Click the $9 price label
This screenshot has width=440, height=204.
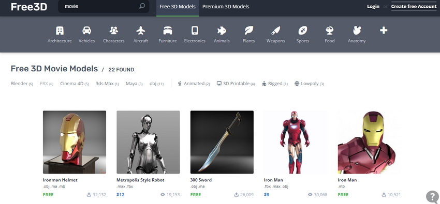tap(267, 195)
